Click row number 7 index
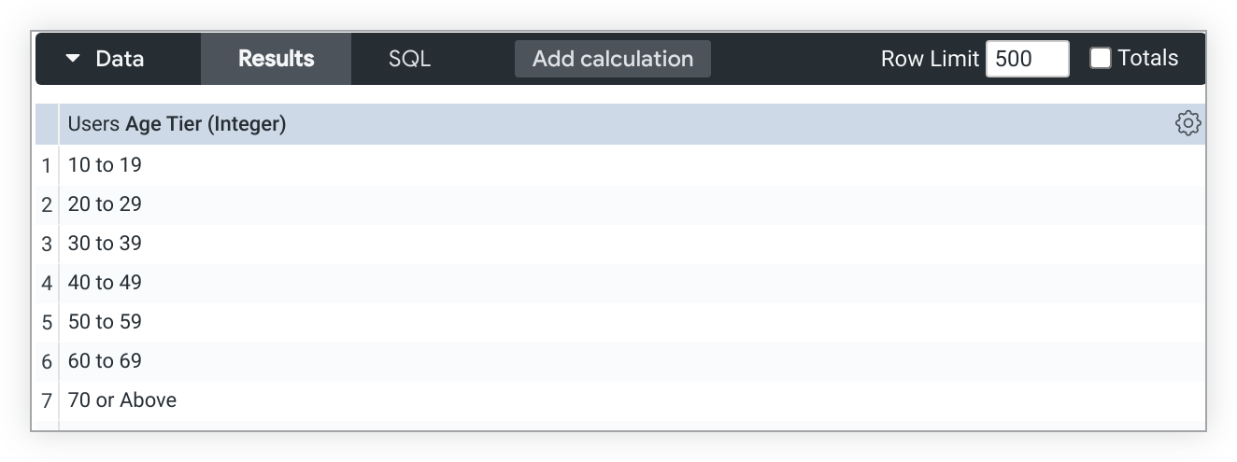The height and width of the screenshot is (462, 1237). [47, 401]
